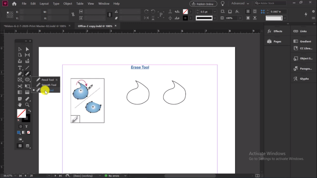Swap fill and stroke arrow
317x178 pixels.
tap(30, 111)
